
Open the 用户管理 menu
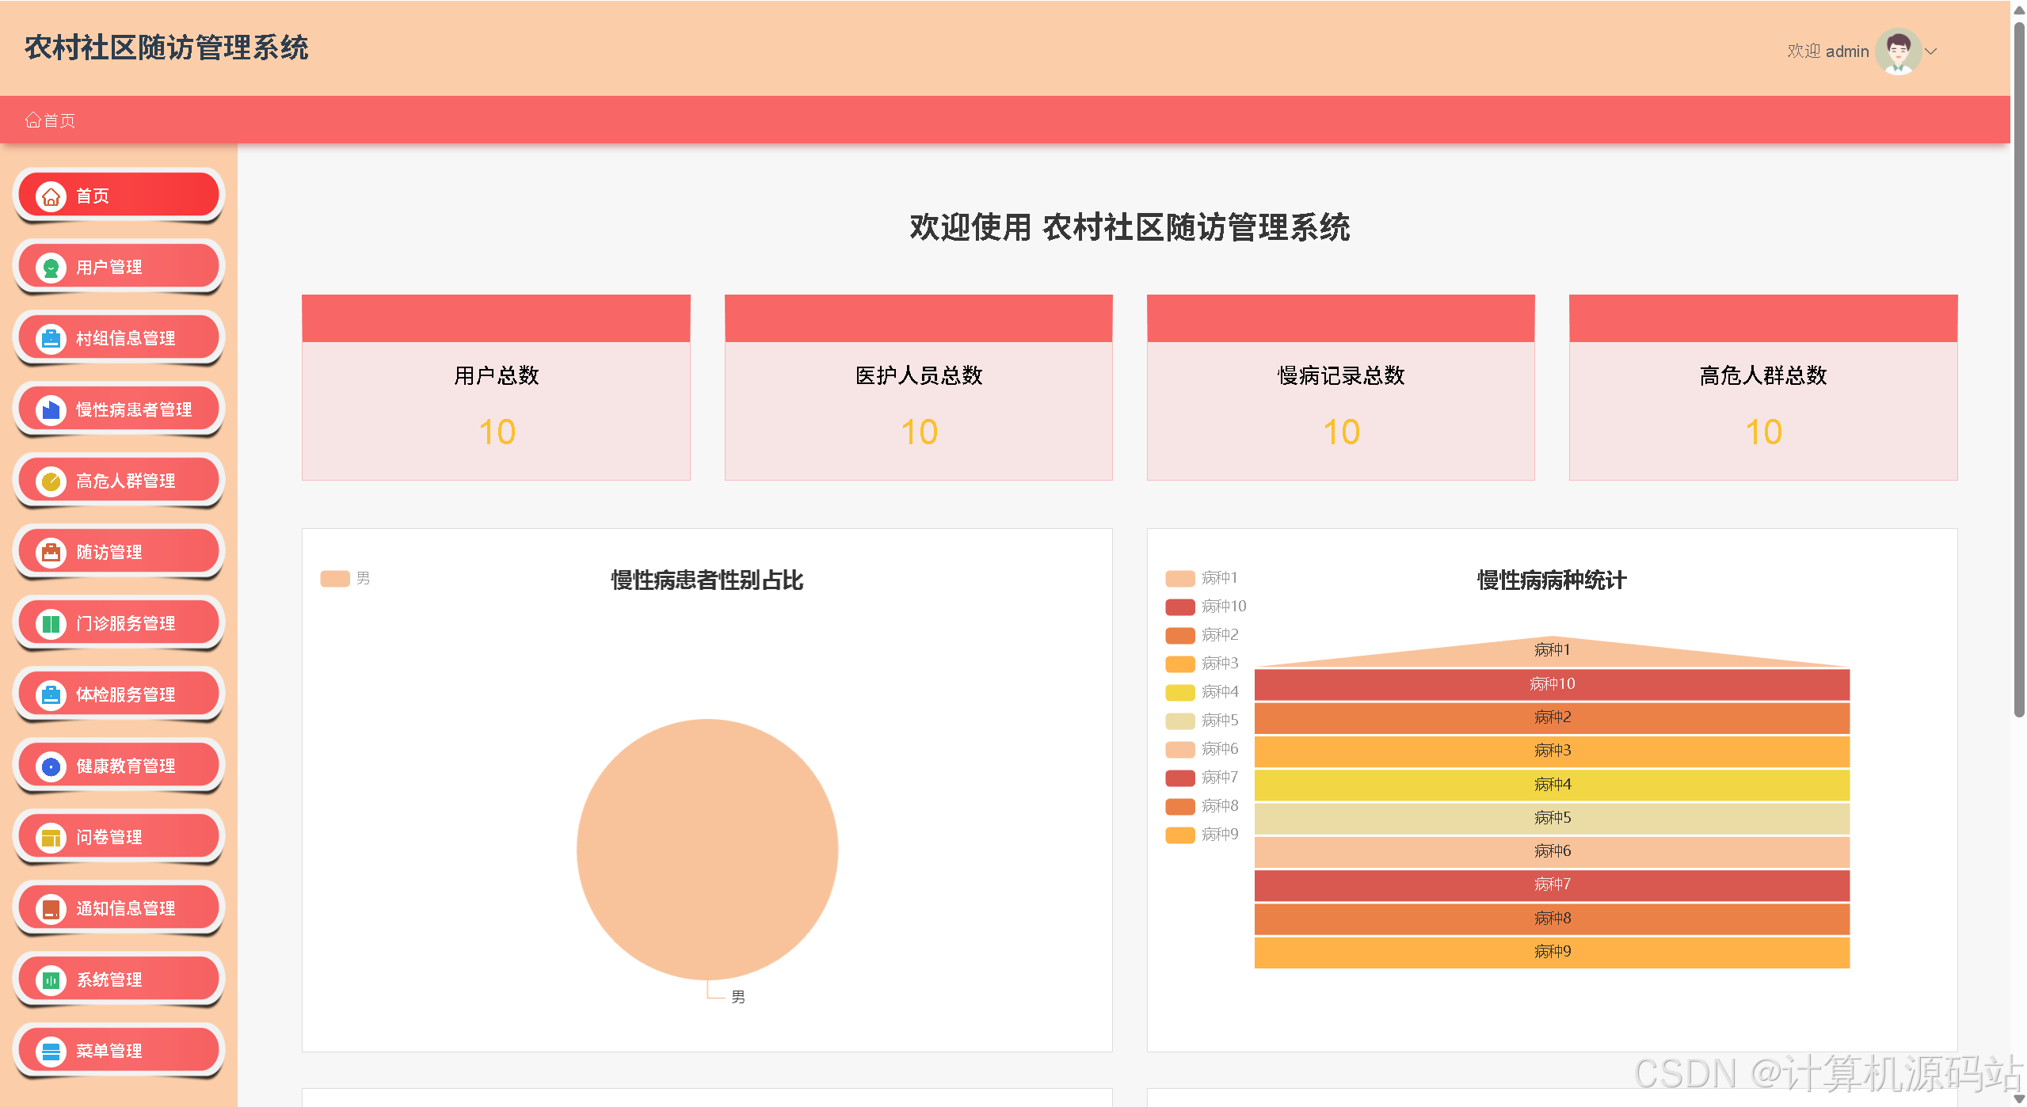click(119, 268)
